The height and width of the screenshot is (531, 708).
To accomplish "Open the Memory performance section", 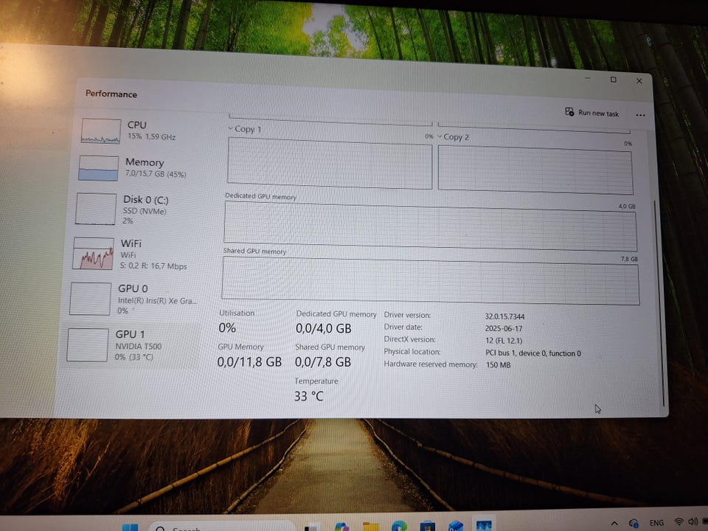I will 99,167.
